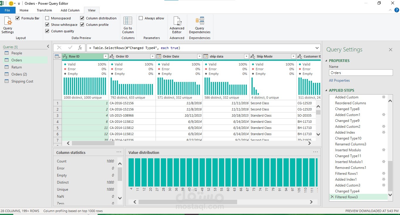Send feedback via the smiley icon
Viewport: 400px width, 215px height.
[11, 4]
